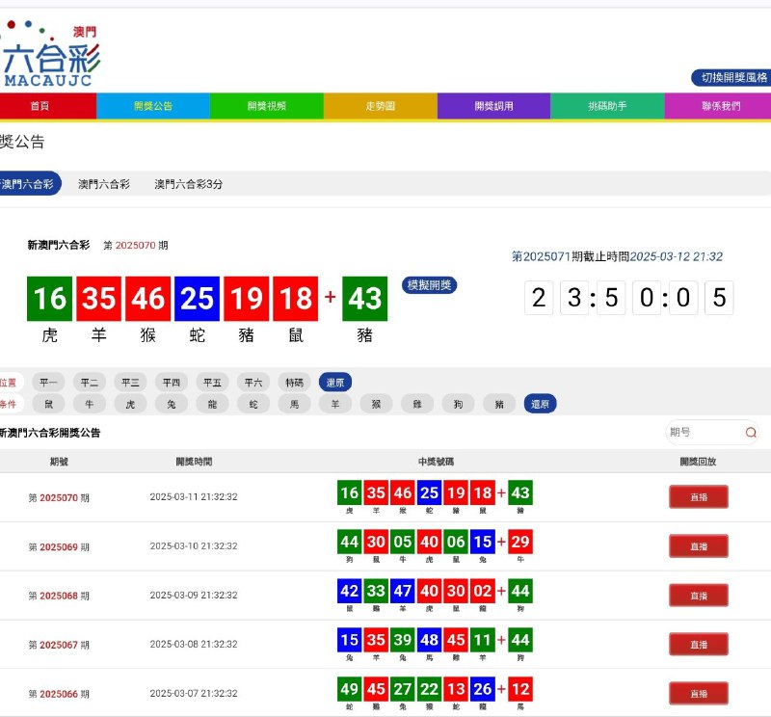Filter by position 平二
The height and width of the screenshot is (717, 771).
89,382
